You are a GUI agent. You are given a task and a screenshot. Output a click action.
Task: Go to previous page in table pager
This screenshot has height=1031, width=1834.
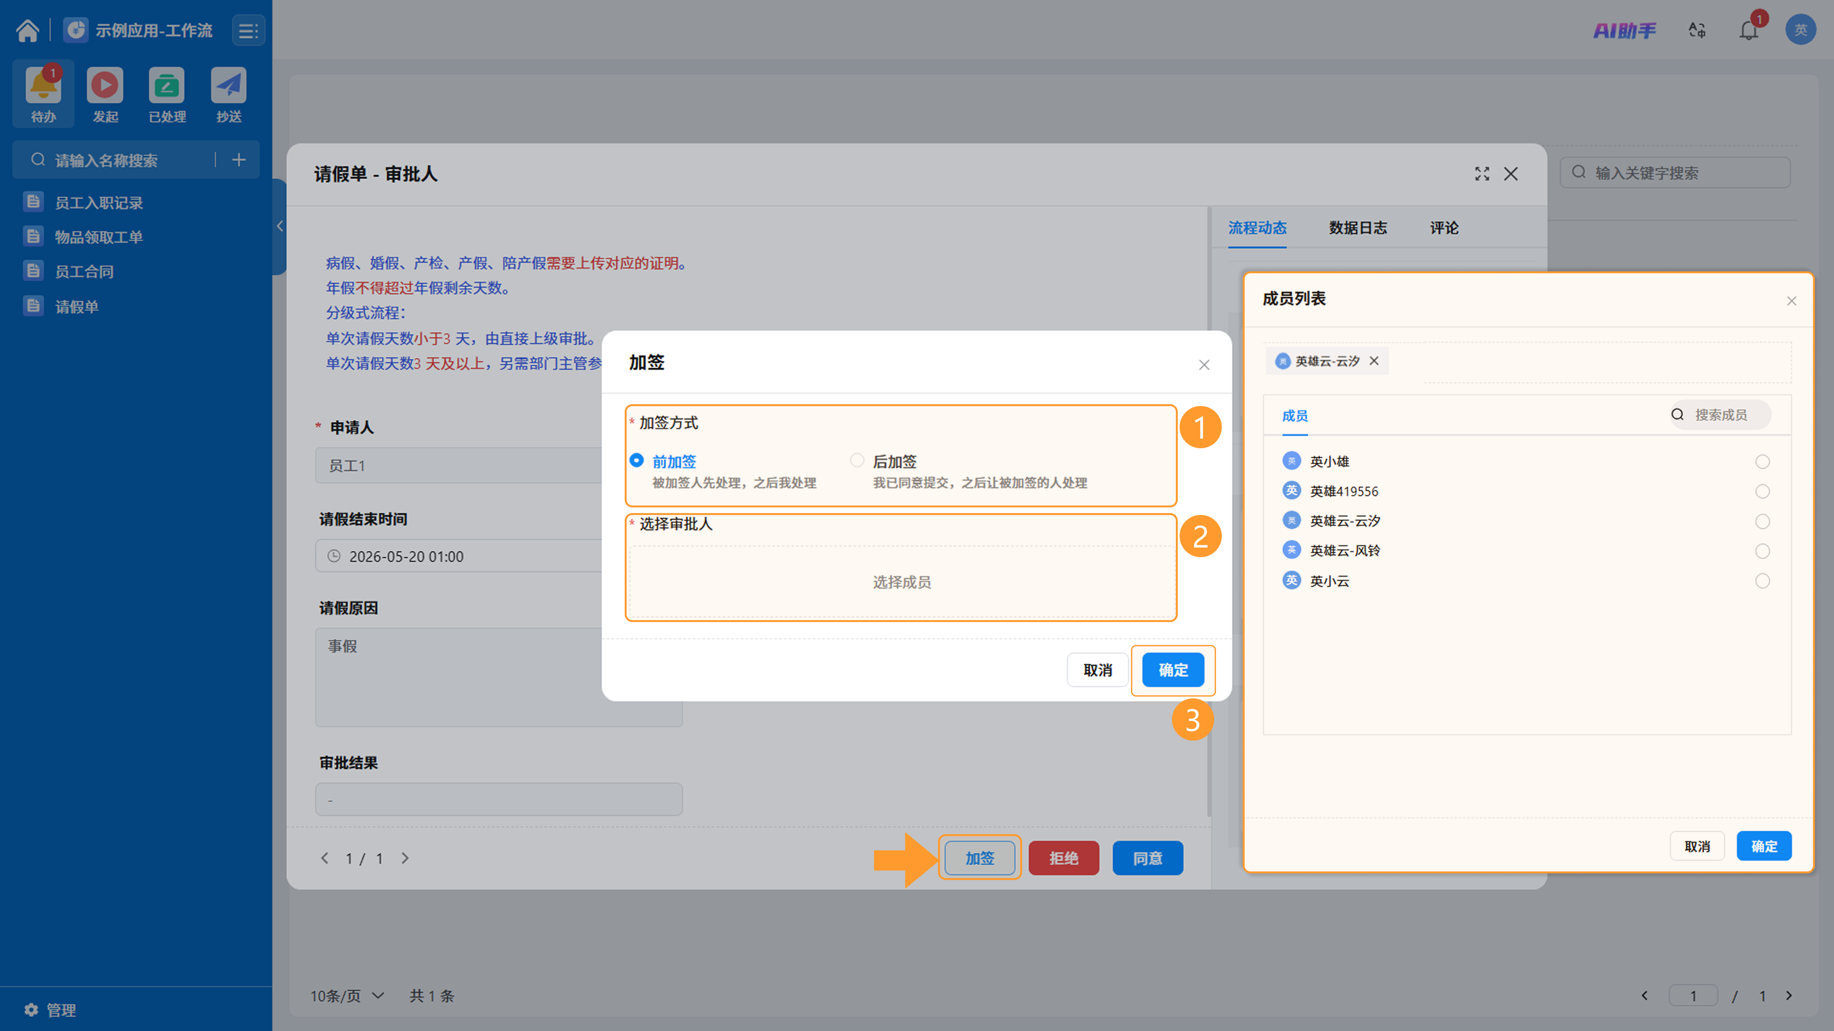click(1644, 995)
